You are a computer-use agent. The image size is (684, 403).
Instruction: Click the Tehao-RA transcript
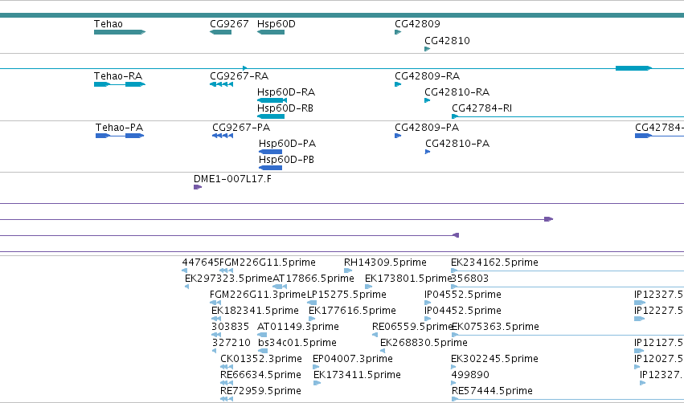tap(120, 84)
